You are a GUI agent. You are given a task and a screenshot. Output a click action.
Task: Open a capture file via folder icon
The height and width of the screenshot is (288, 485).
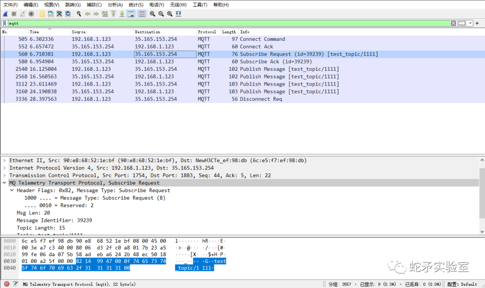(42, 14)
